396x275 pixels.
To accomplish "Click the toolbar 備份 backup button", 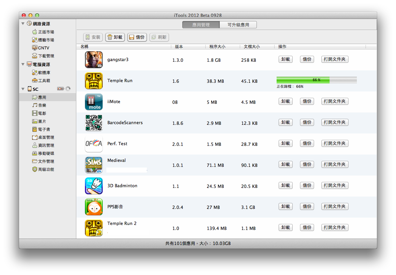I will coord(137,37).
